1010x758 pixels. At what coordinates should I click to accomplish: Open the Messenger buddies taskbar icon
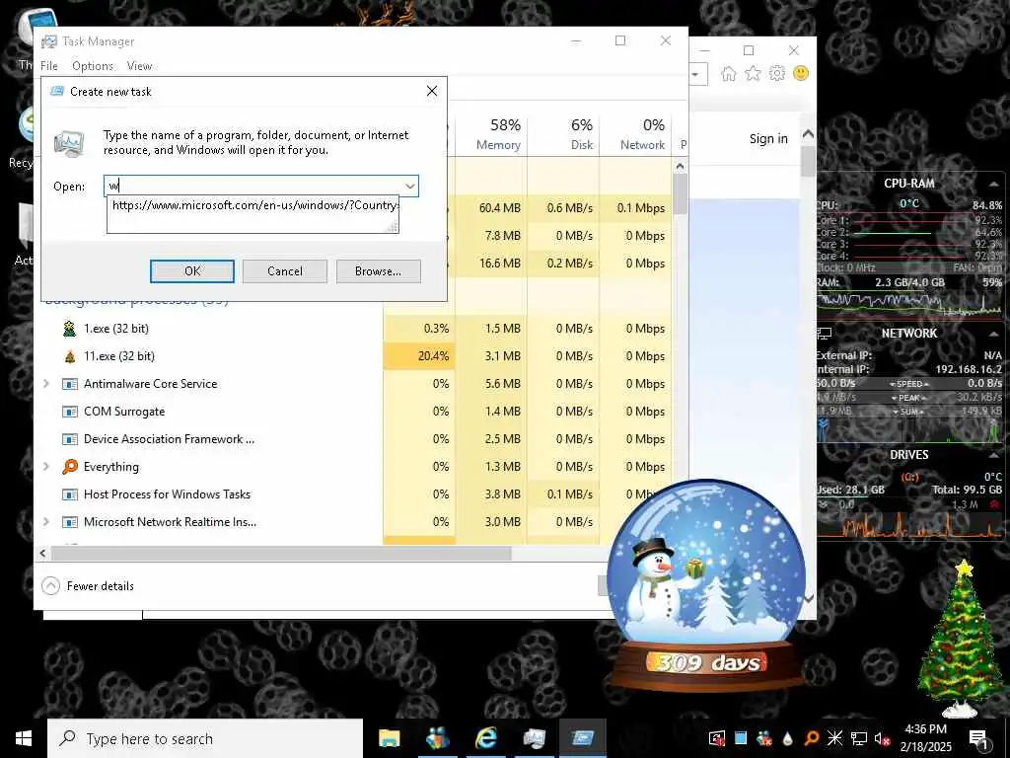(x=437, y=738)
